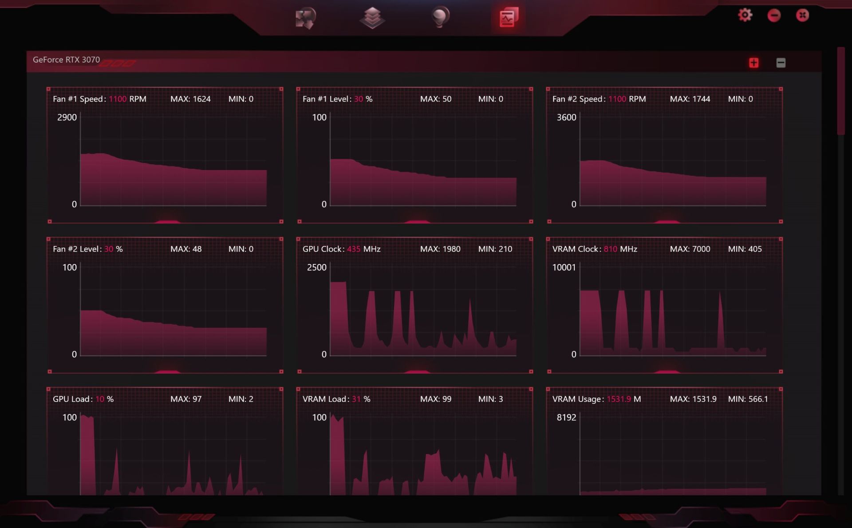This screenshot has height=528, width=852.
Task: Collapse GeForce RTX 3070 panel with minus button
Action: click(x=781, y=63)
